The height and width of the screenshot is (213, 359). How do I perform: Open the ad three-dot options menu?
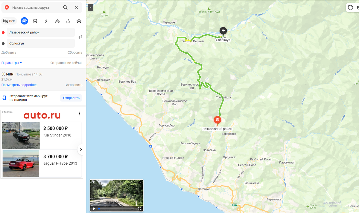click(79, 113)
